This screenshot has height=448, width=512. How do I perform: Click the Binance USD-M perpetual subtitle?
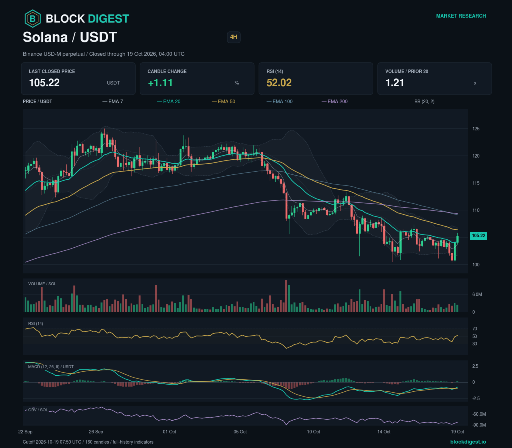click(104, 54)
